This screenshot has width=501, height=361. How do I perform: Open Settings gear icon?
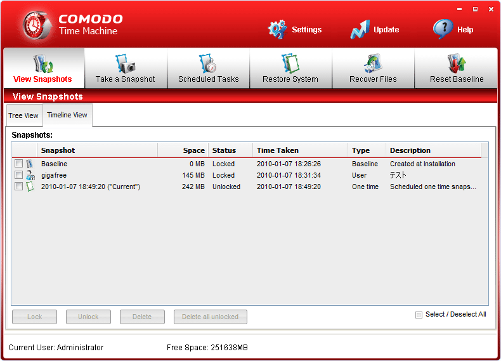[x=277, y=29]
